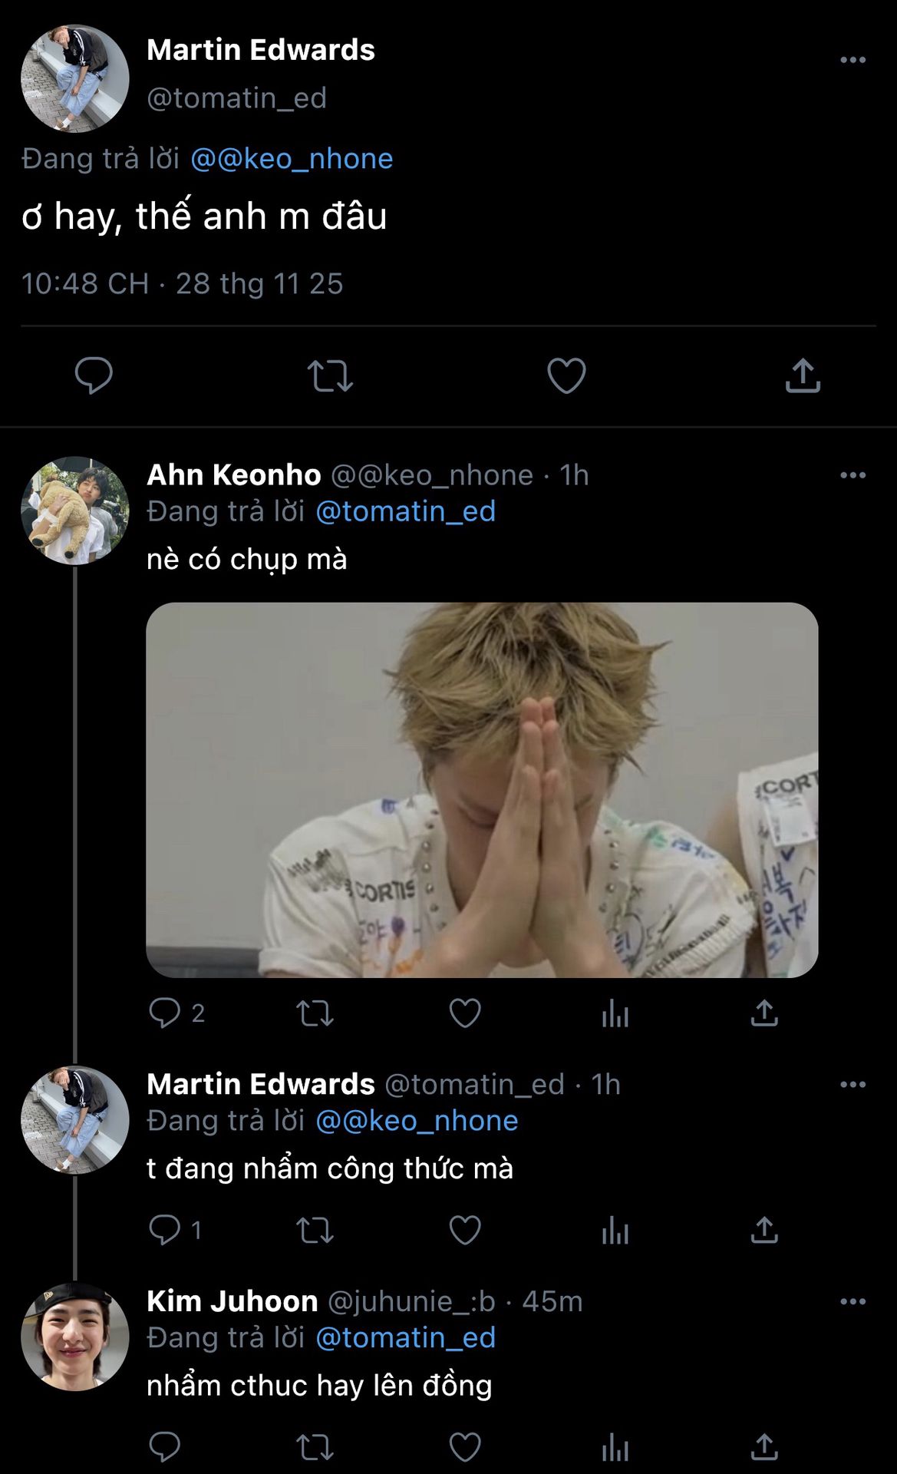Screen dimensions: 897x1474
Task: Share Ahn Keonho's photo reply
Action: [x=764, y=1013]
